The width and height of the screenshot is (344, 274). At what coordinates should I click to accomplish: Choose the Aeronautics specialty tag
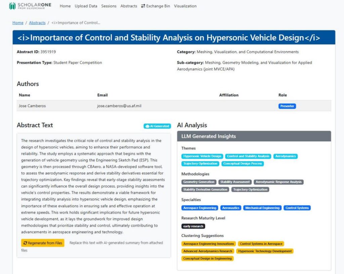point(230,208)
